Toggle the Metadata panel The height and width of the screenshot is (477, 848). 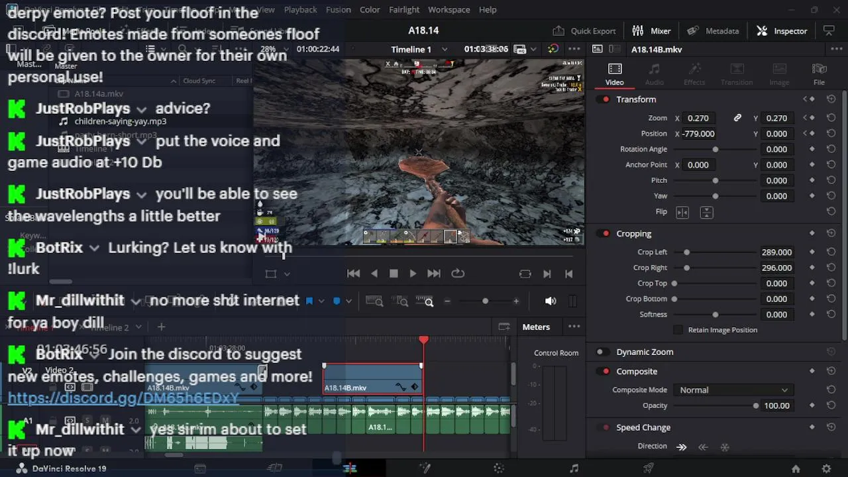(x=713, y=30)
